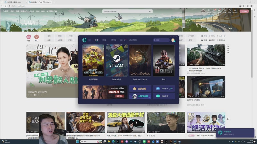Viewport: 257px width, 144px height.
Task: Click the 星际乱斗 promo banner
Action: pos(105,92)
